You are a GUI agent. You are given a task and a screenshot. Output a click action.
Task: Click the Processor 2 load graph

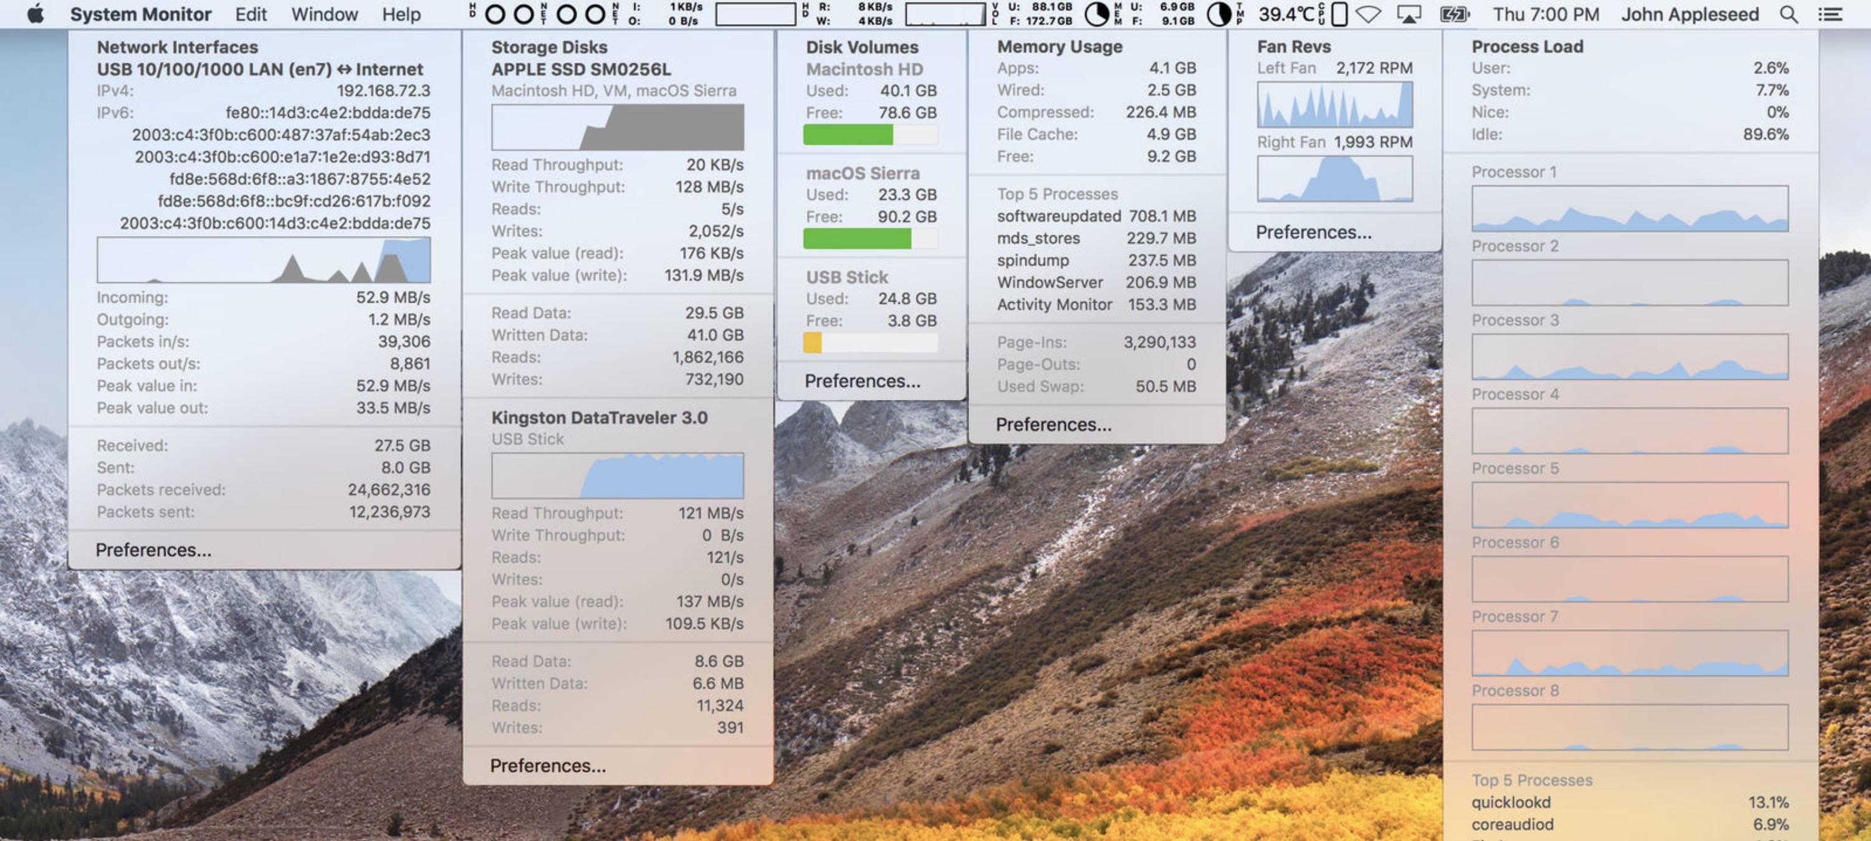pos(1630,282)
